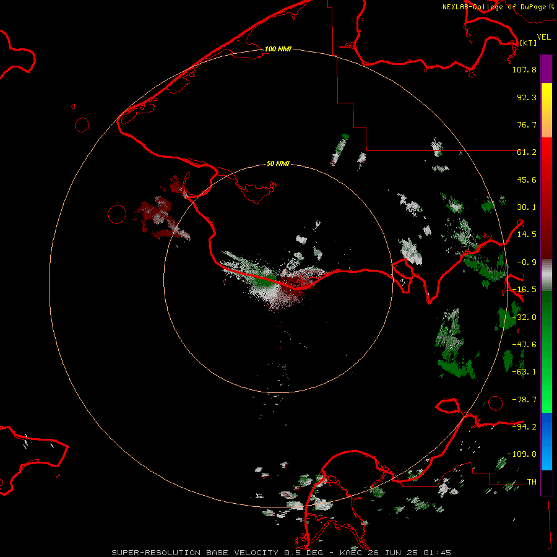Click the -16.5 velocity scale value
This screenshot has width=557, height=557.
524,290
